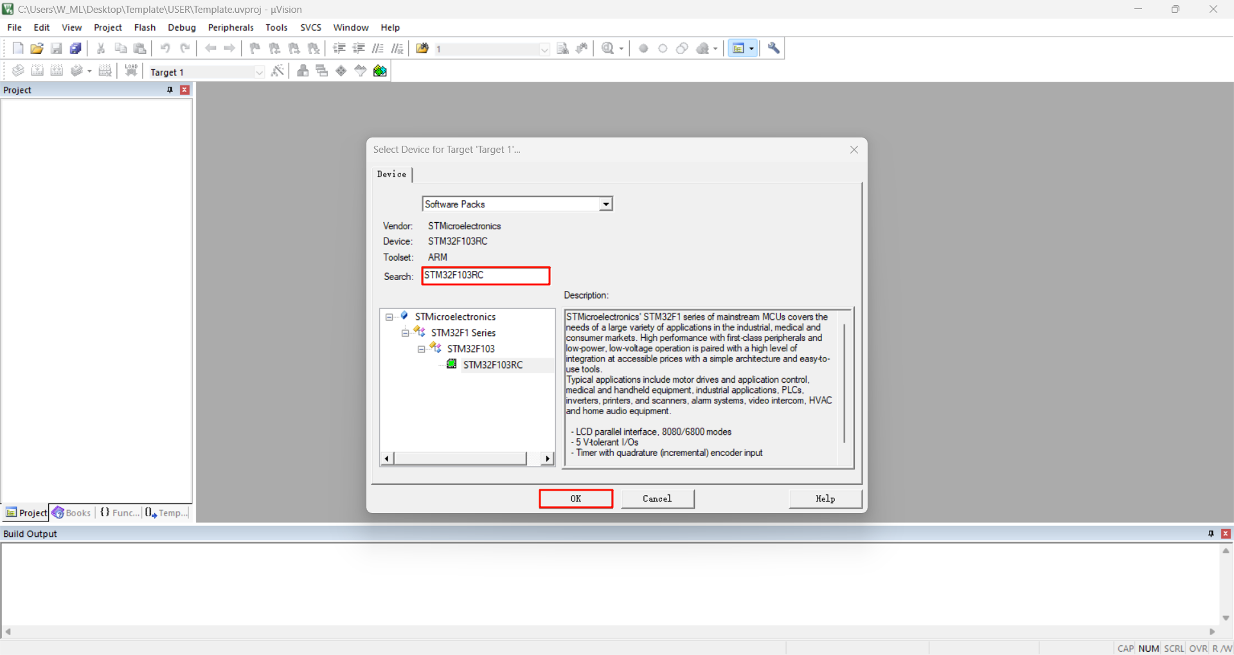Click the Save All icon
The image size is (1234, 655).
click(x=76, y=48)
